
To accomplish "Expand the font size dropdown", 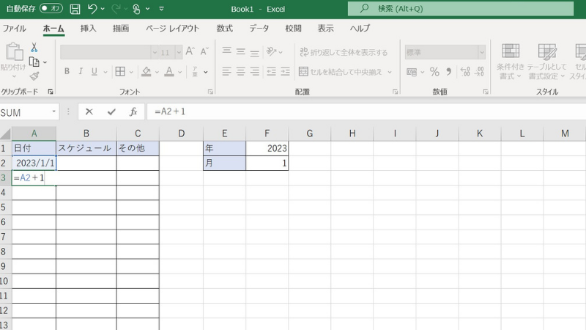I will (177, 52).
